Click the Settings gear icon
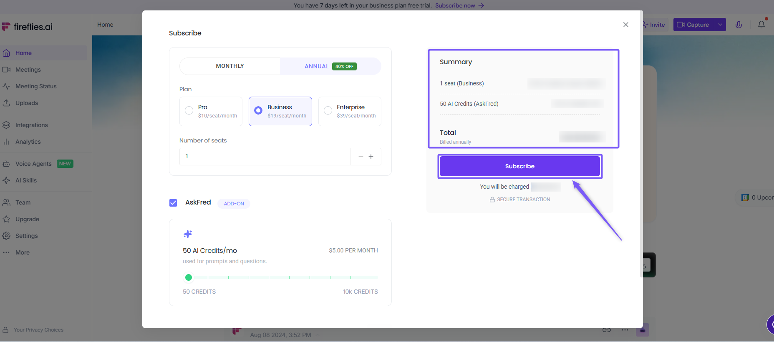The height and width of the screenshot is (342, 774). [x=6, y=236]
